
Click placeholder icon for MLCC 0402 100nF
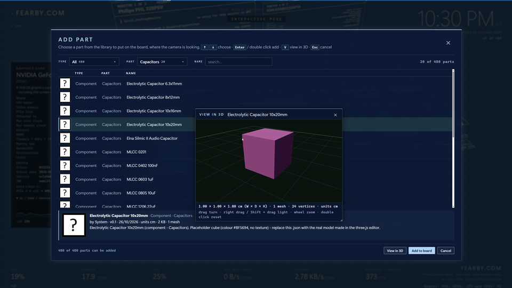click(65, 165)
